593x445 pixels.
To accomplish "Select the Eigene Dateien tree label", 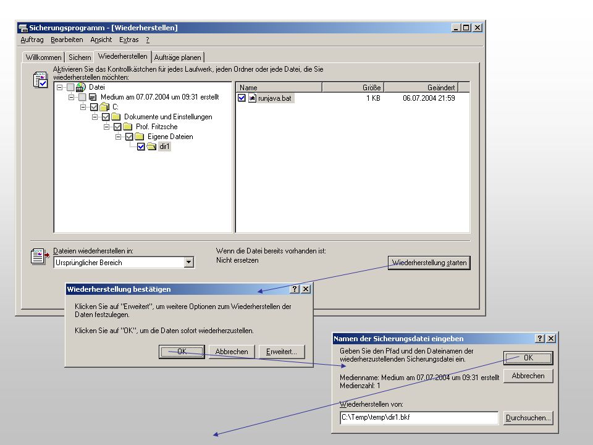I will point(170,136).
